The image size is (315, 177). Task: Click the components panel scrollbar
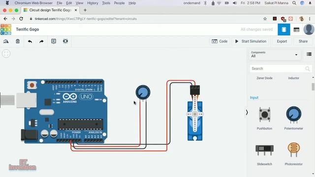313,87
